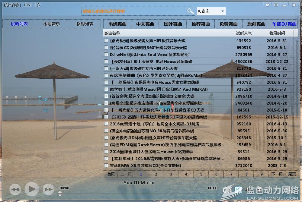This screenshot has width=302, height=202.
Task: Select checkbox beside 2016底音炮十足 song
Action: tap(106, 124)
